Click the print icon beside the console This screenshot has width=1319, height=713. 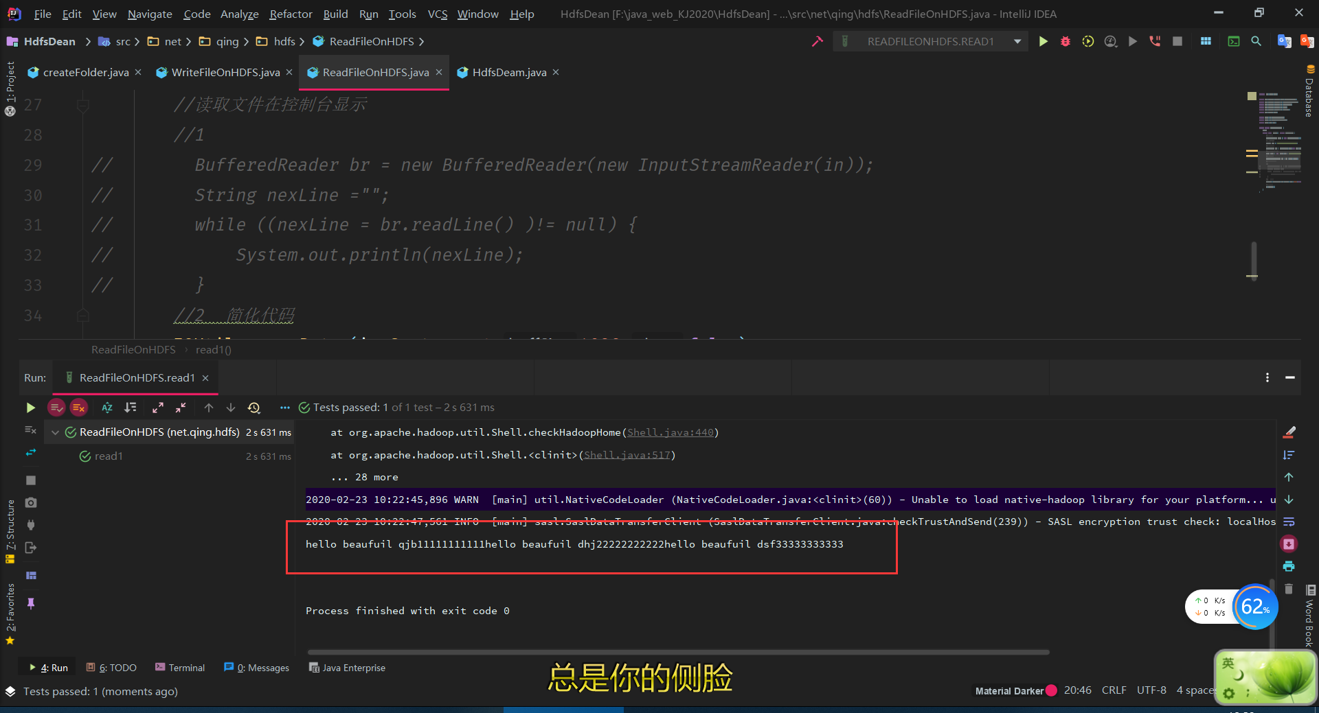(1289, 566)
